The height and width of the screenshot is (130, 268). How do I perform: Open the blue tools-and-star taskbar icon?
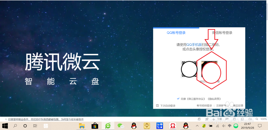(x=160, y=126)
